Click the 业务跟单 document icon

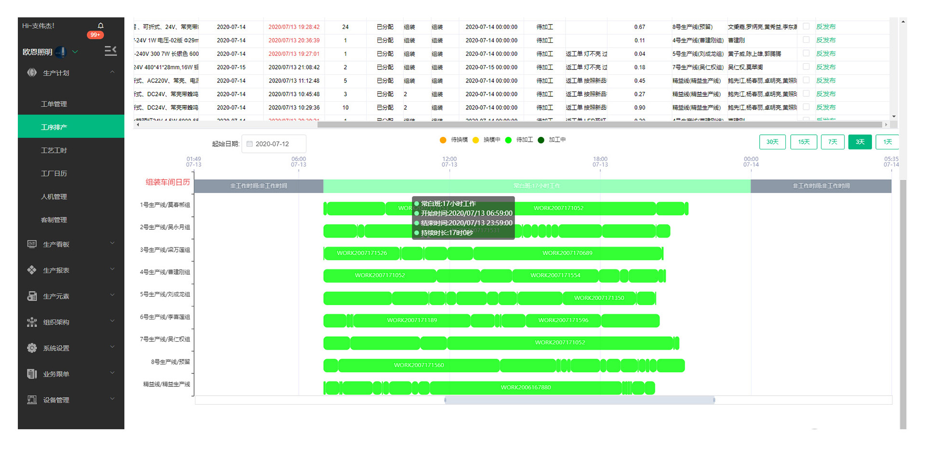tap(32, 374)
